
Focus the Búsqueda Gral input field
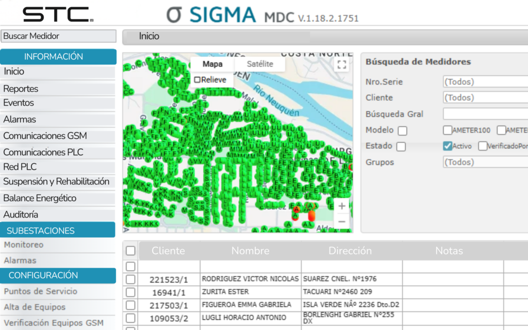485,114
